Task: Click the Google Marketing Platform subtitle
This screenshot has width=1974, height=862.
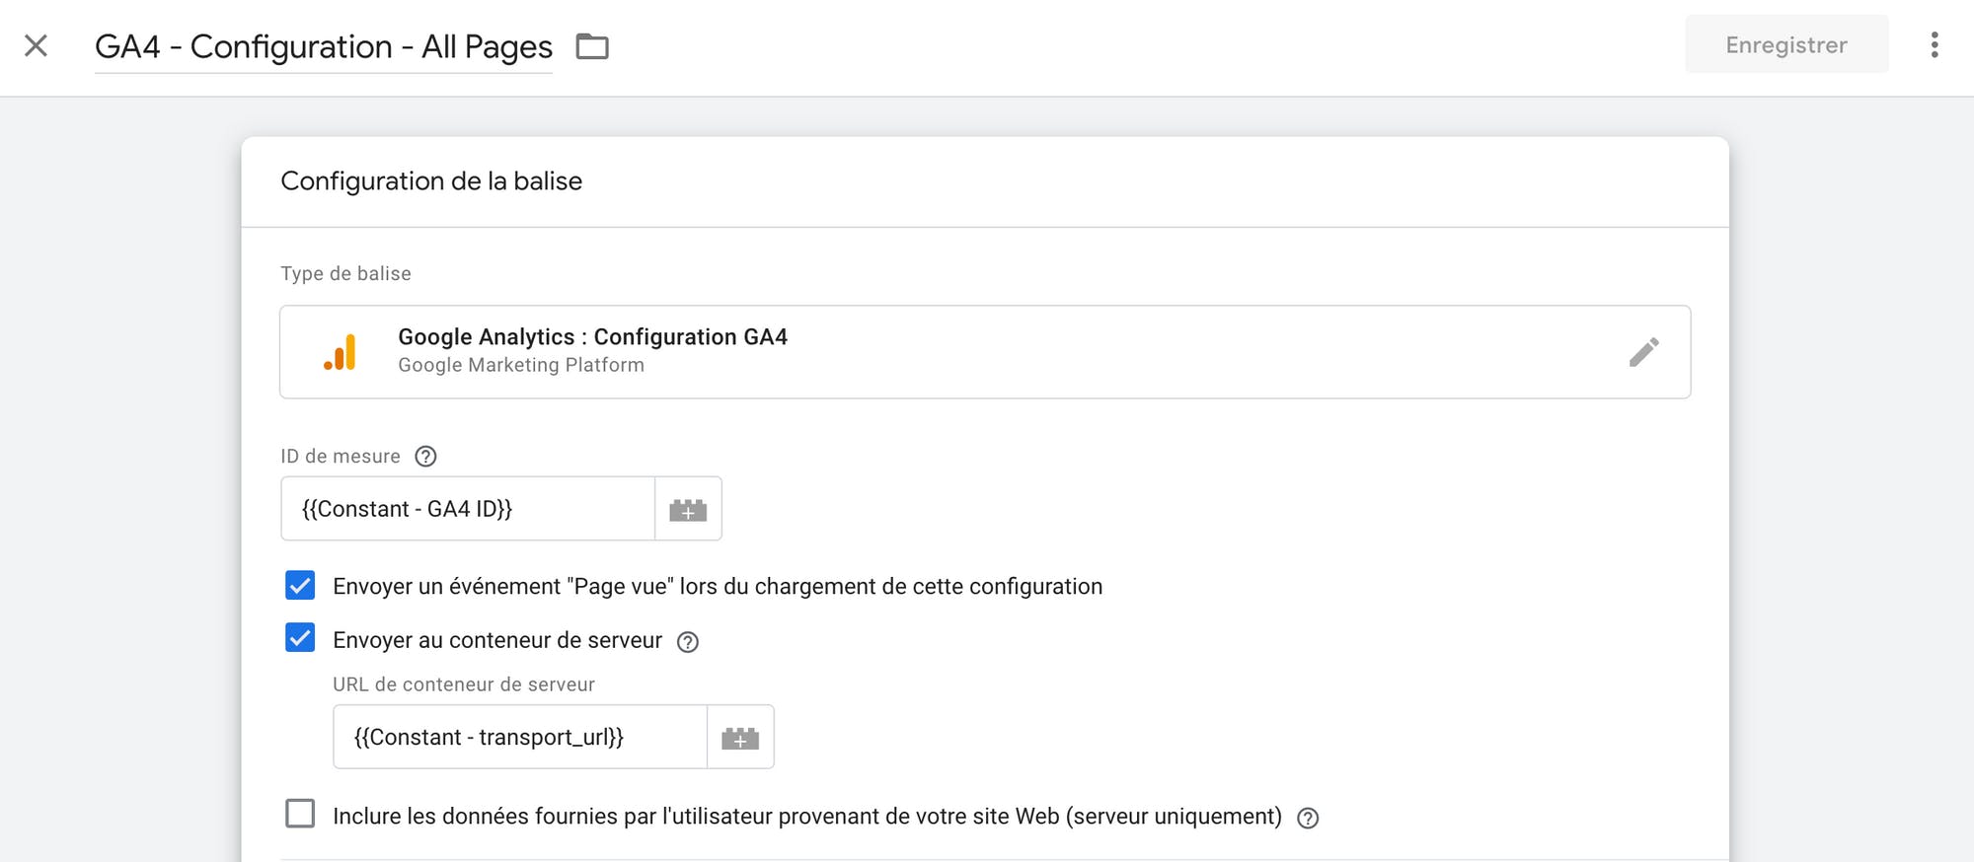Action: (521, 365)
